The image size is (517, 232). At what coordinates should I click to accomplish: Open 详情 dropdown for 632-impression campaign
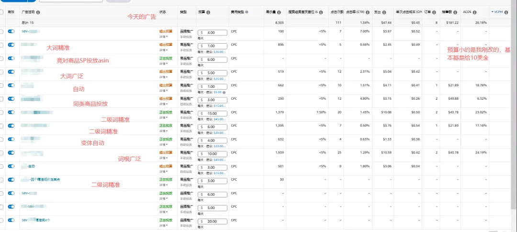tap(164, 145)
